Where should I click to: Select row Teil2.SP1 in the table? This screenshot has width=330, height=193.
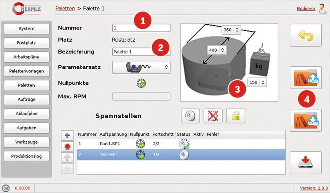(181, 155)
